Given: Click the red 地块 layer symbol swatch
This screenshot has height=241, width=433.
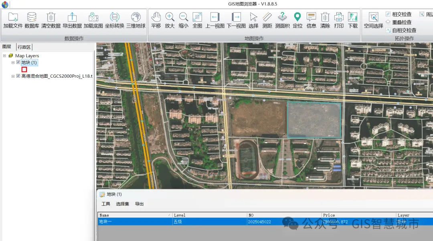Looking at the screenshot, I should [24, 70].
